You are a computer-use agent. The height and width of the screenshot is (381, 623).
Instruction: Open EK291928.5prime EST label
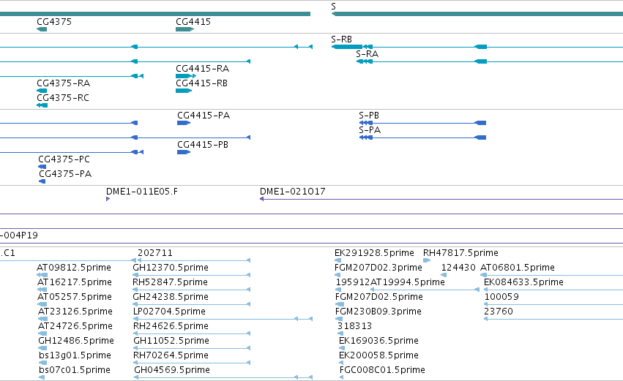click(x=374, y=253)
